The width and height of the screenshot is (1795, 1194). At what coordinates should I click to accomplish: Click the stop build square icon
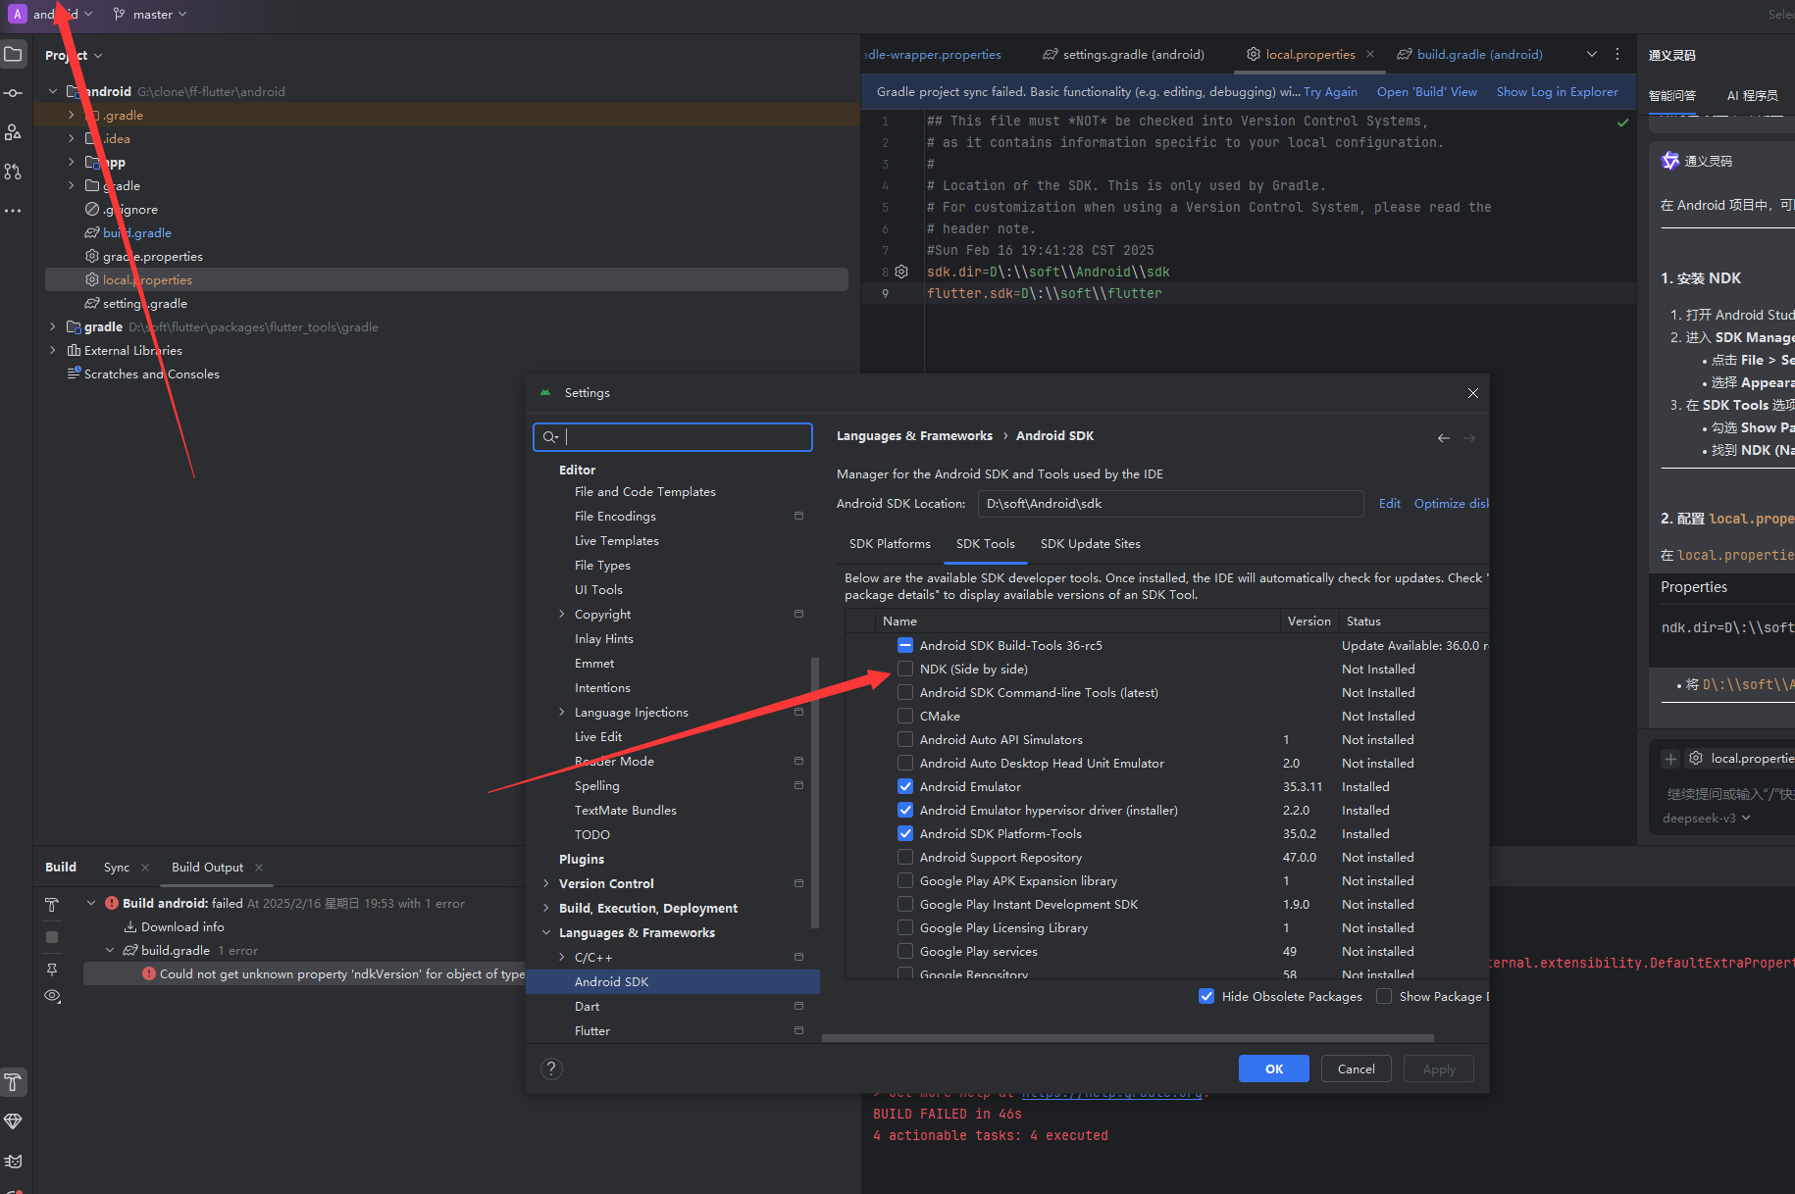click(52, 937)
